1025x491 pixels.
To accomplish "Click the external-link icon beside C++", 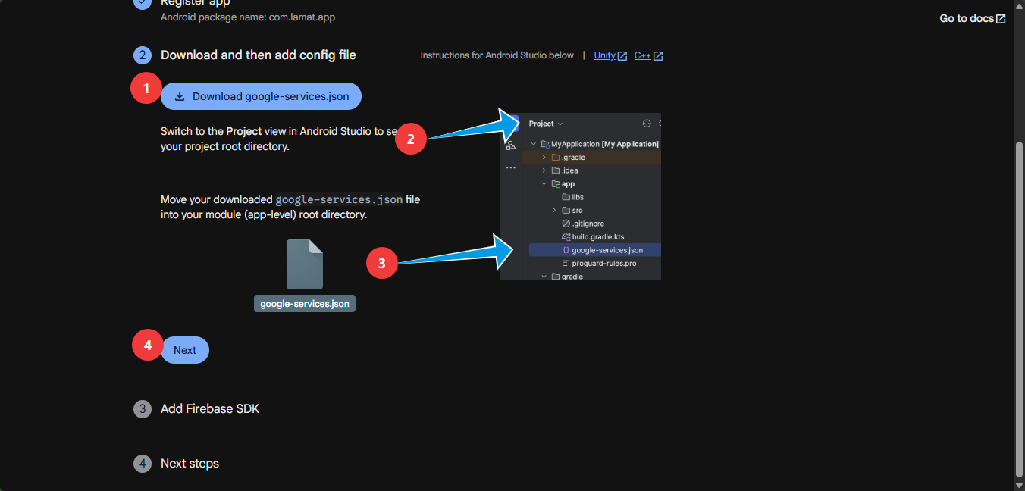I will click(x=658, y=56).
